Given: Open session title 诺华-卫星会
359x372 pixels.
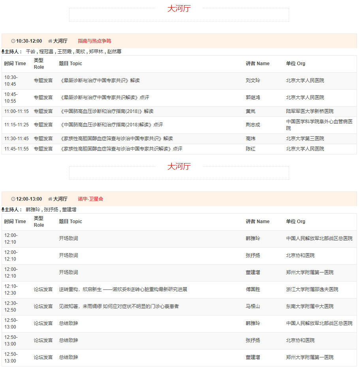Looking at the screenshot, I should [90, 199].
